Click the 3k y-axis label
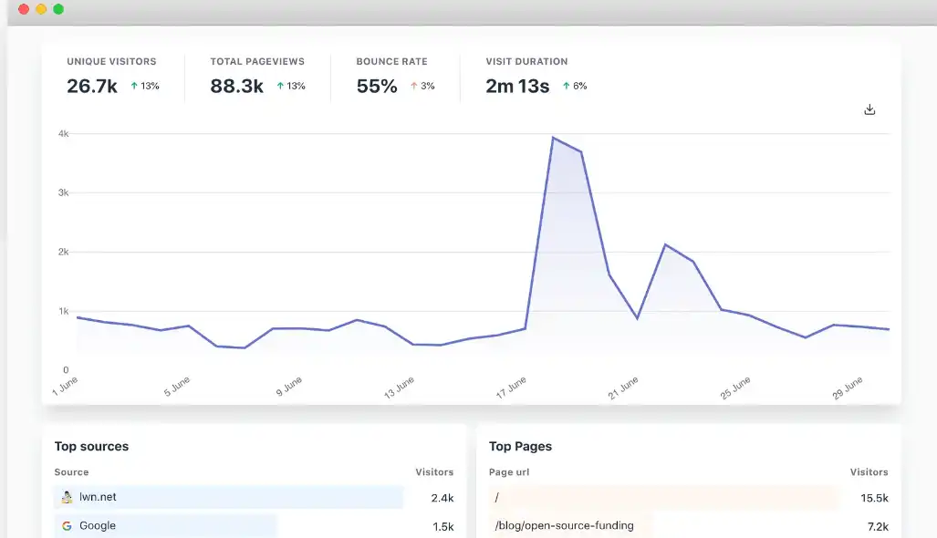The width and height of the screenshot is (937, 538). point(63,193)
